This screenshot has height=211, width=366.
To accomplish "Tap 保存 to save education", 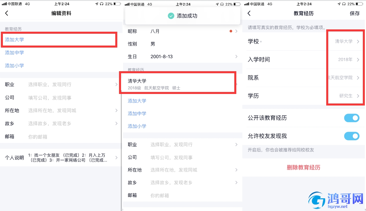I will 355,13.
